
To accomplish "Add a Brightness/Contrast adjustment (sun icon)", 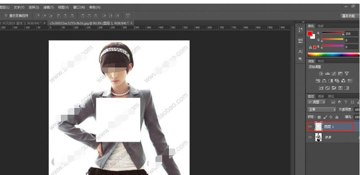I will 321,74.
